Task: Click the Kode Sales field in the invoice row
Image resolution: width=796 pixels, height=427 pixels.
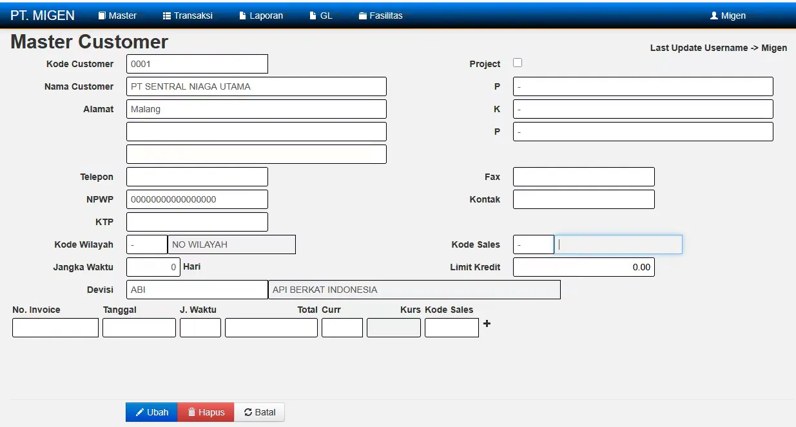Action: pyautogui.click(x=452, y=328)
